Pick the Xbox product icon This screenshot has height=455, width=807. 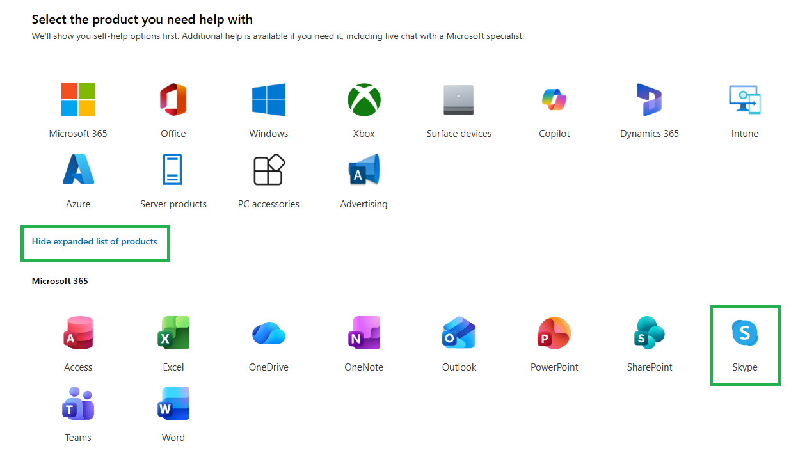pos(364,100)
